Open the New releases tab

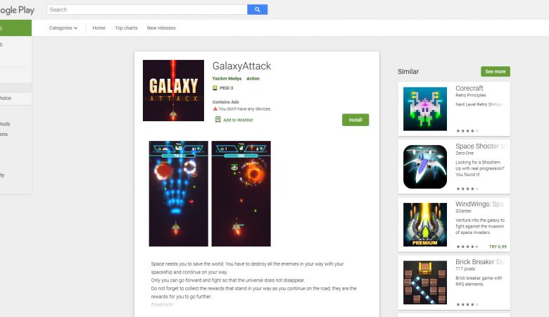(x=161, y=28)
